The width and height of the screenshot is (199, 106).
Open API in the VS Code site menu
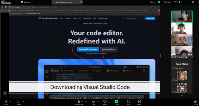coord(80,18)
